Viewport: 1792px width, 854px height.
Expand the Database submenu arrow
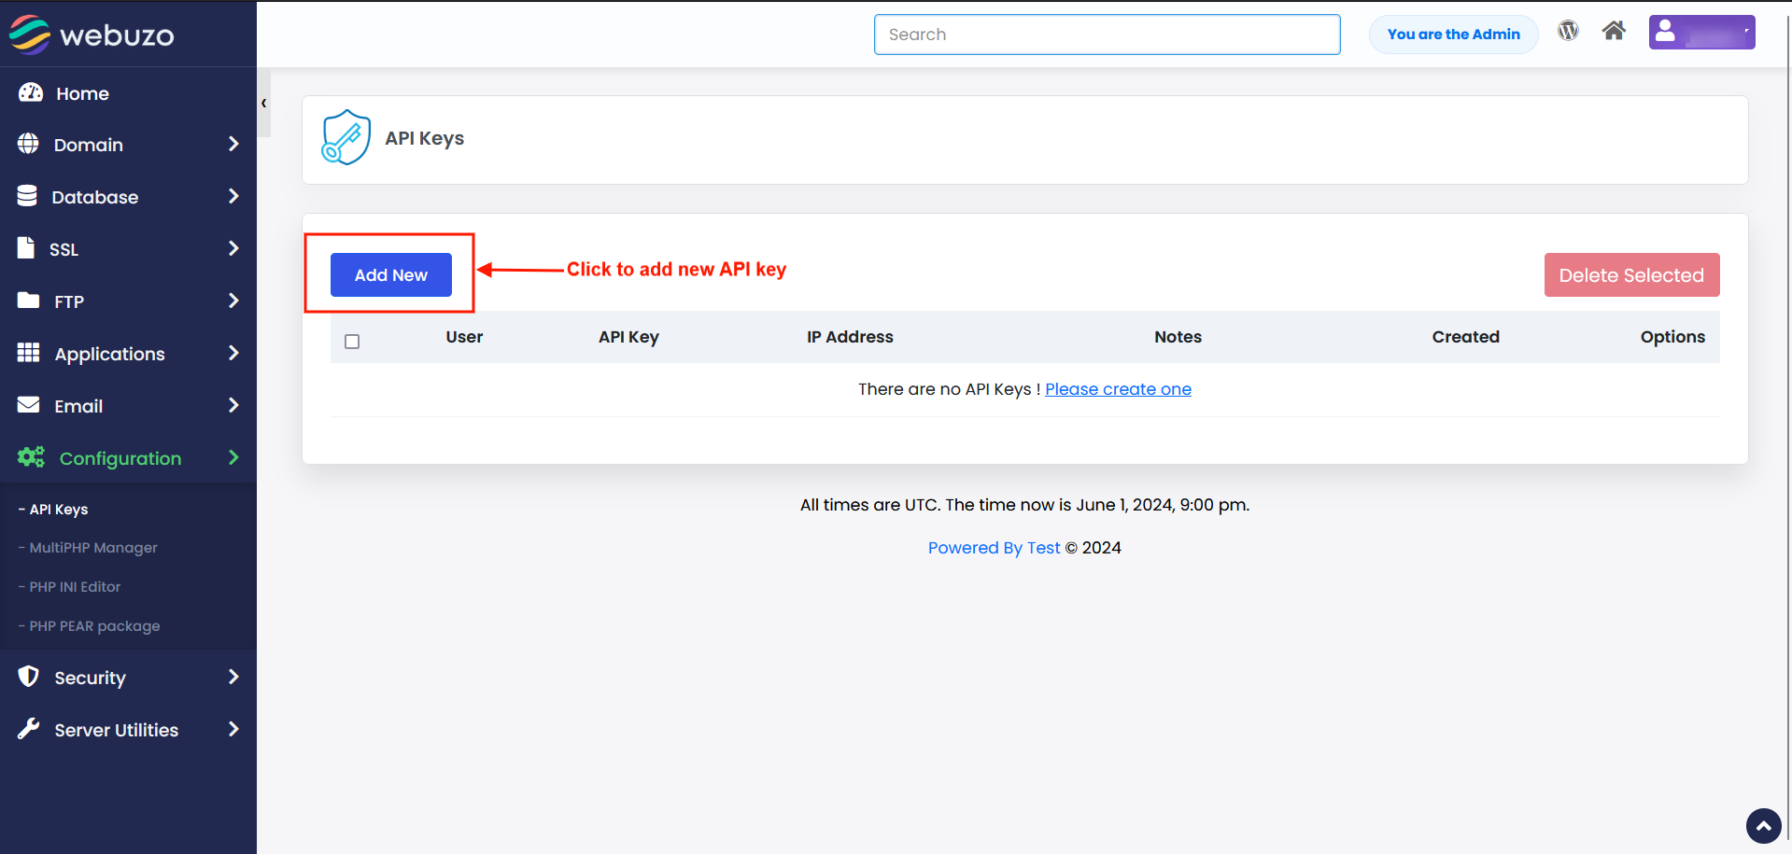coord(233,196)
